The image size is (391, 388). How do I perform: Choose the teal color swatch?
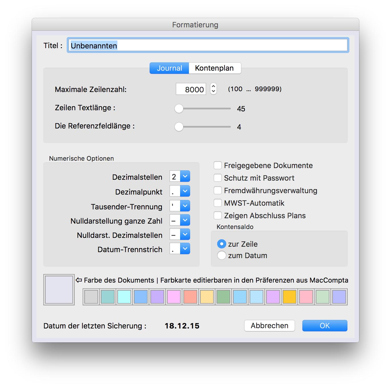(x=107, y=297)
